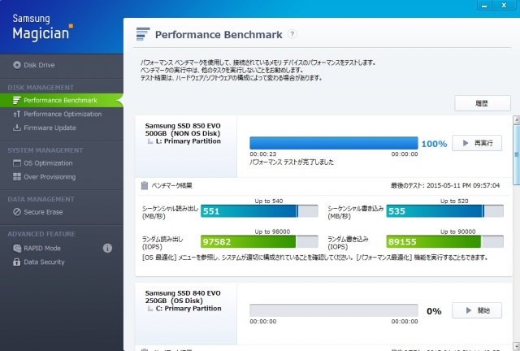The image size is (520, 351).
Task: Rerun the 850 EVO benchmark (再実行)
Action: point(477,143)
